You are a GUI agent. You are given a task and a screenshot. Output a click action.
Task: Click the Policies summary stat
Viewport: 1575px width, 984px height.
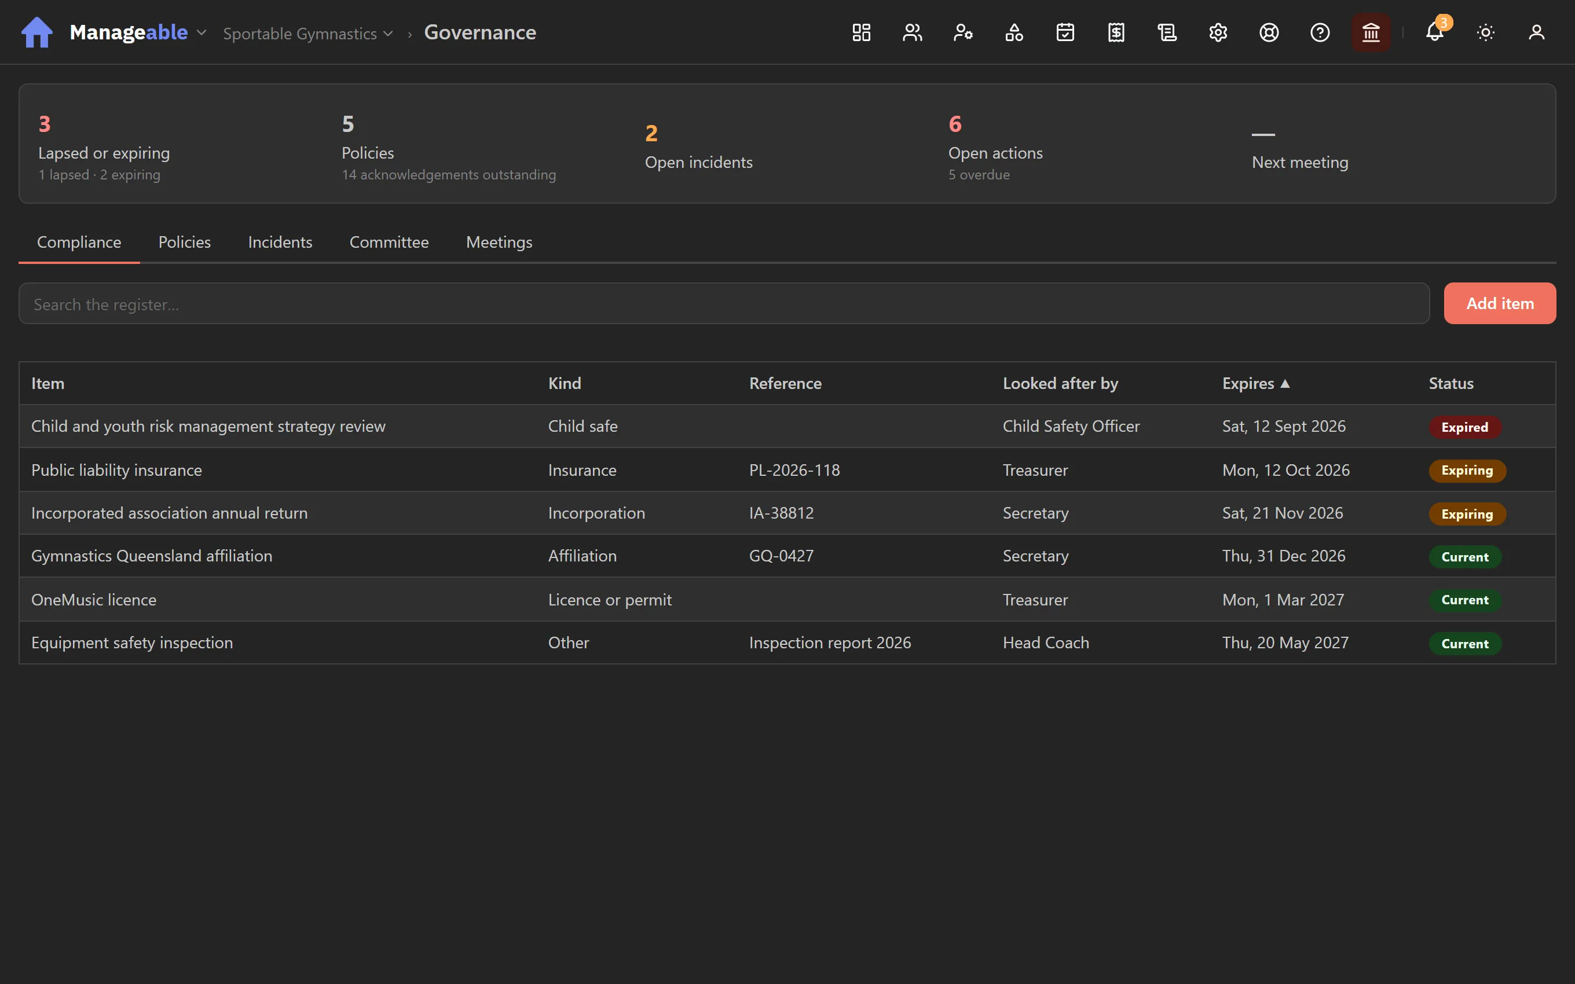[448, 147]
